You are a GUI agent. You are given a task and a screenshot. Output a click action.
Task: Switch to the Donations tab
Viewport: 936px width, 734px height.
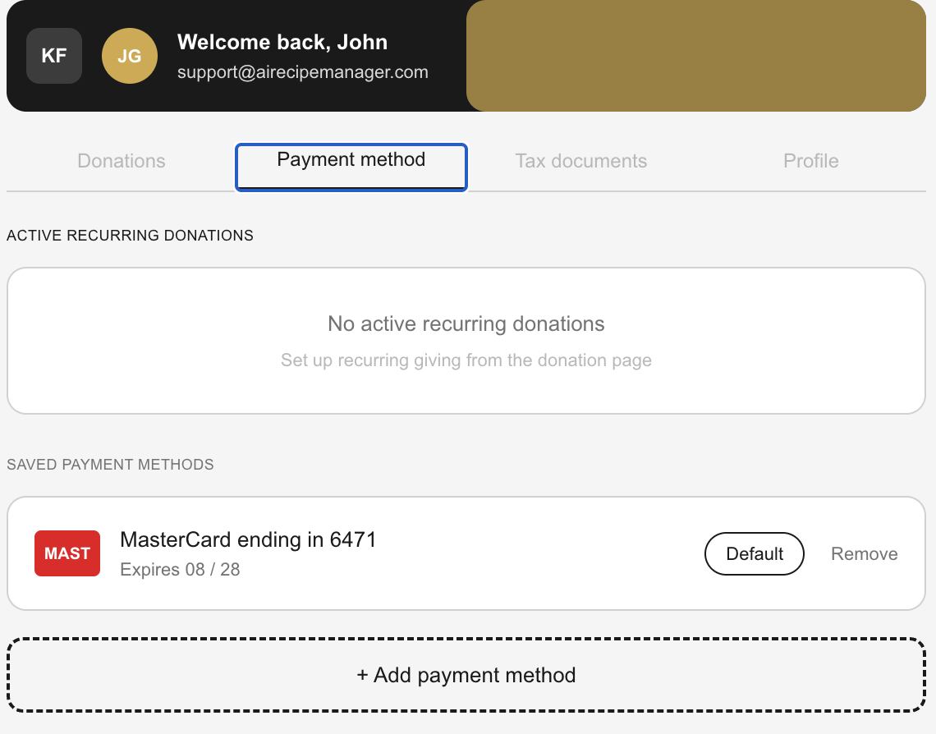[122, 161]
